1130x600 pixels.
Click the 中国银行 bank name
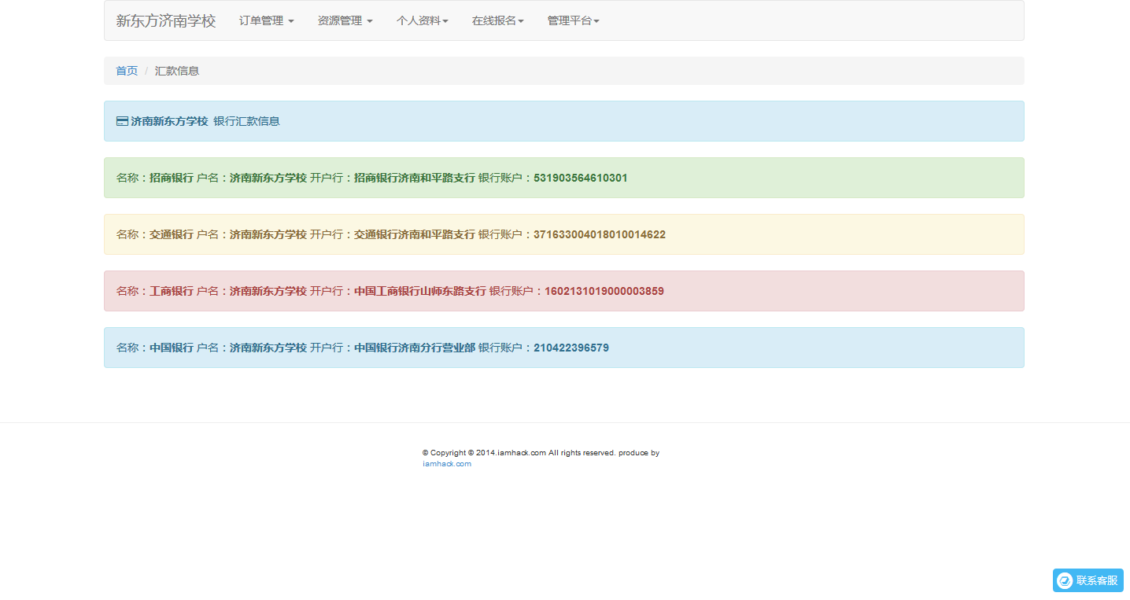click(172, 348)
